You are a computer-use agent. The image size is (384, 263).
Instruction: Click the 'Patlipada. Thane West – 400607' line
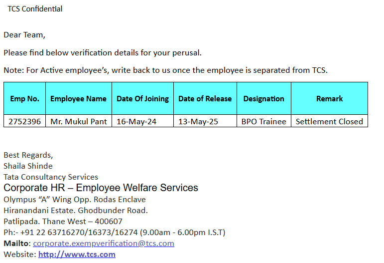63,222
